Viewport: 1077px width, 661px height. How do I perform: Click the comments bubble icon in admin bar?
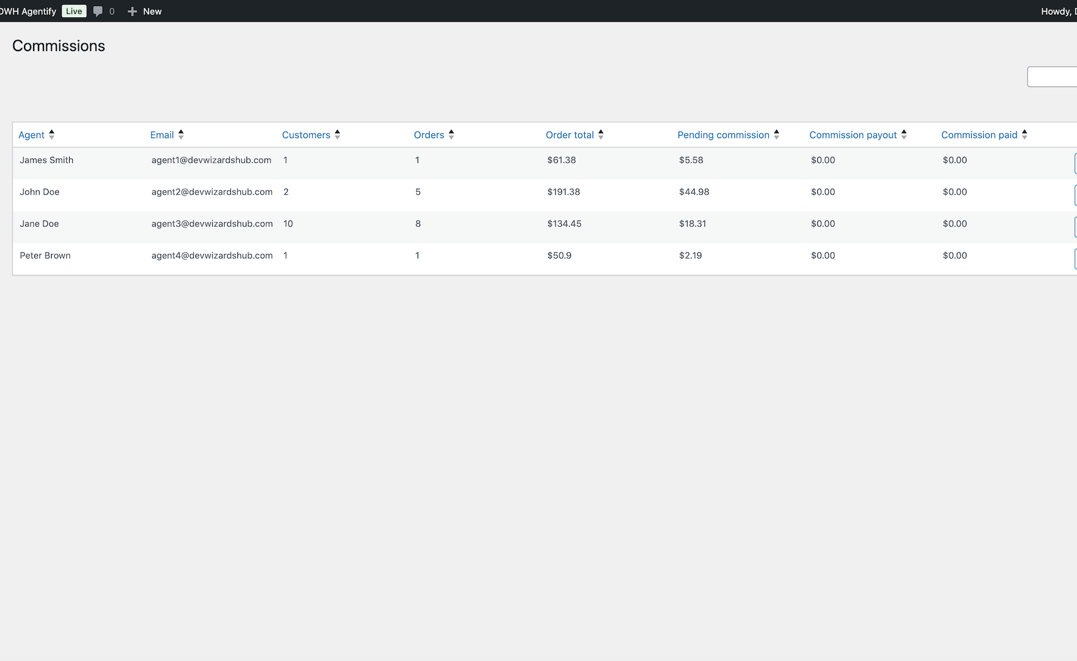coord(98,11)
